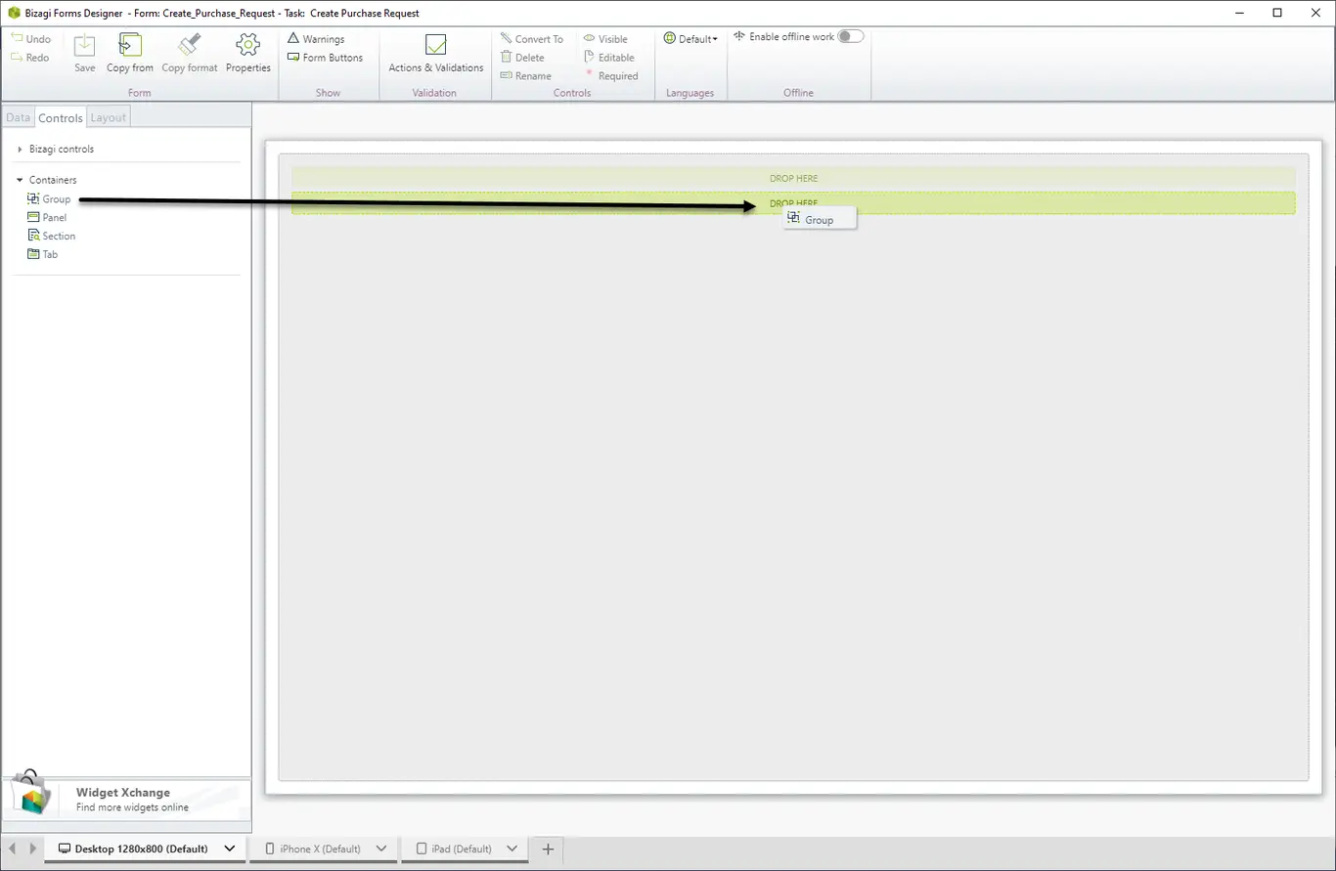Toggle the Visible control property
The image size is (1336, 871).
pyautogui.click(x=606, y=39)
